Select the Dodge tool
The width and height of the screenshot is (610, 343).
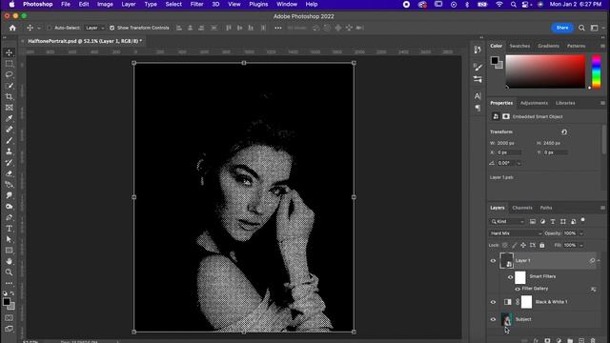(10, 207)
